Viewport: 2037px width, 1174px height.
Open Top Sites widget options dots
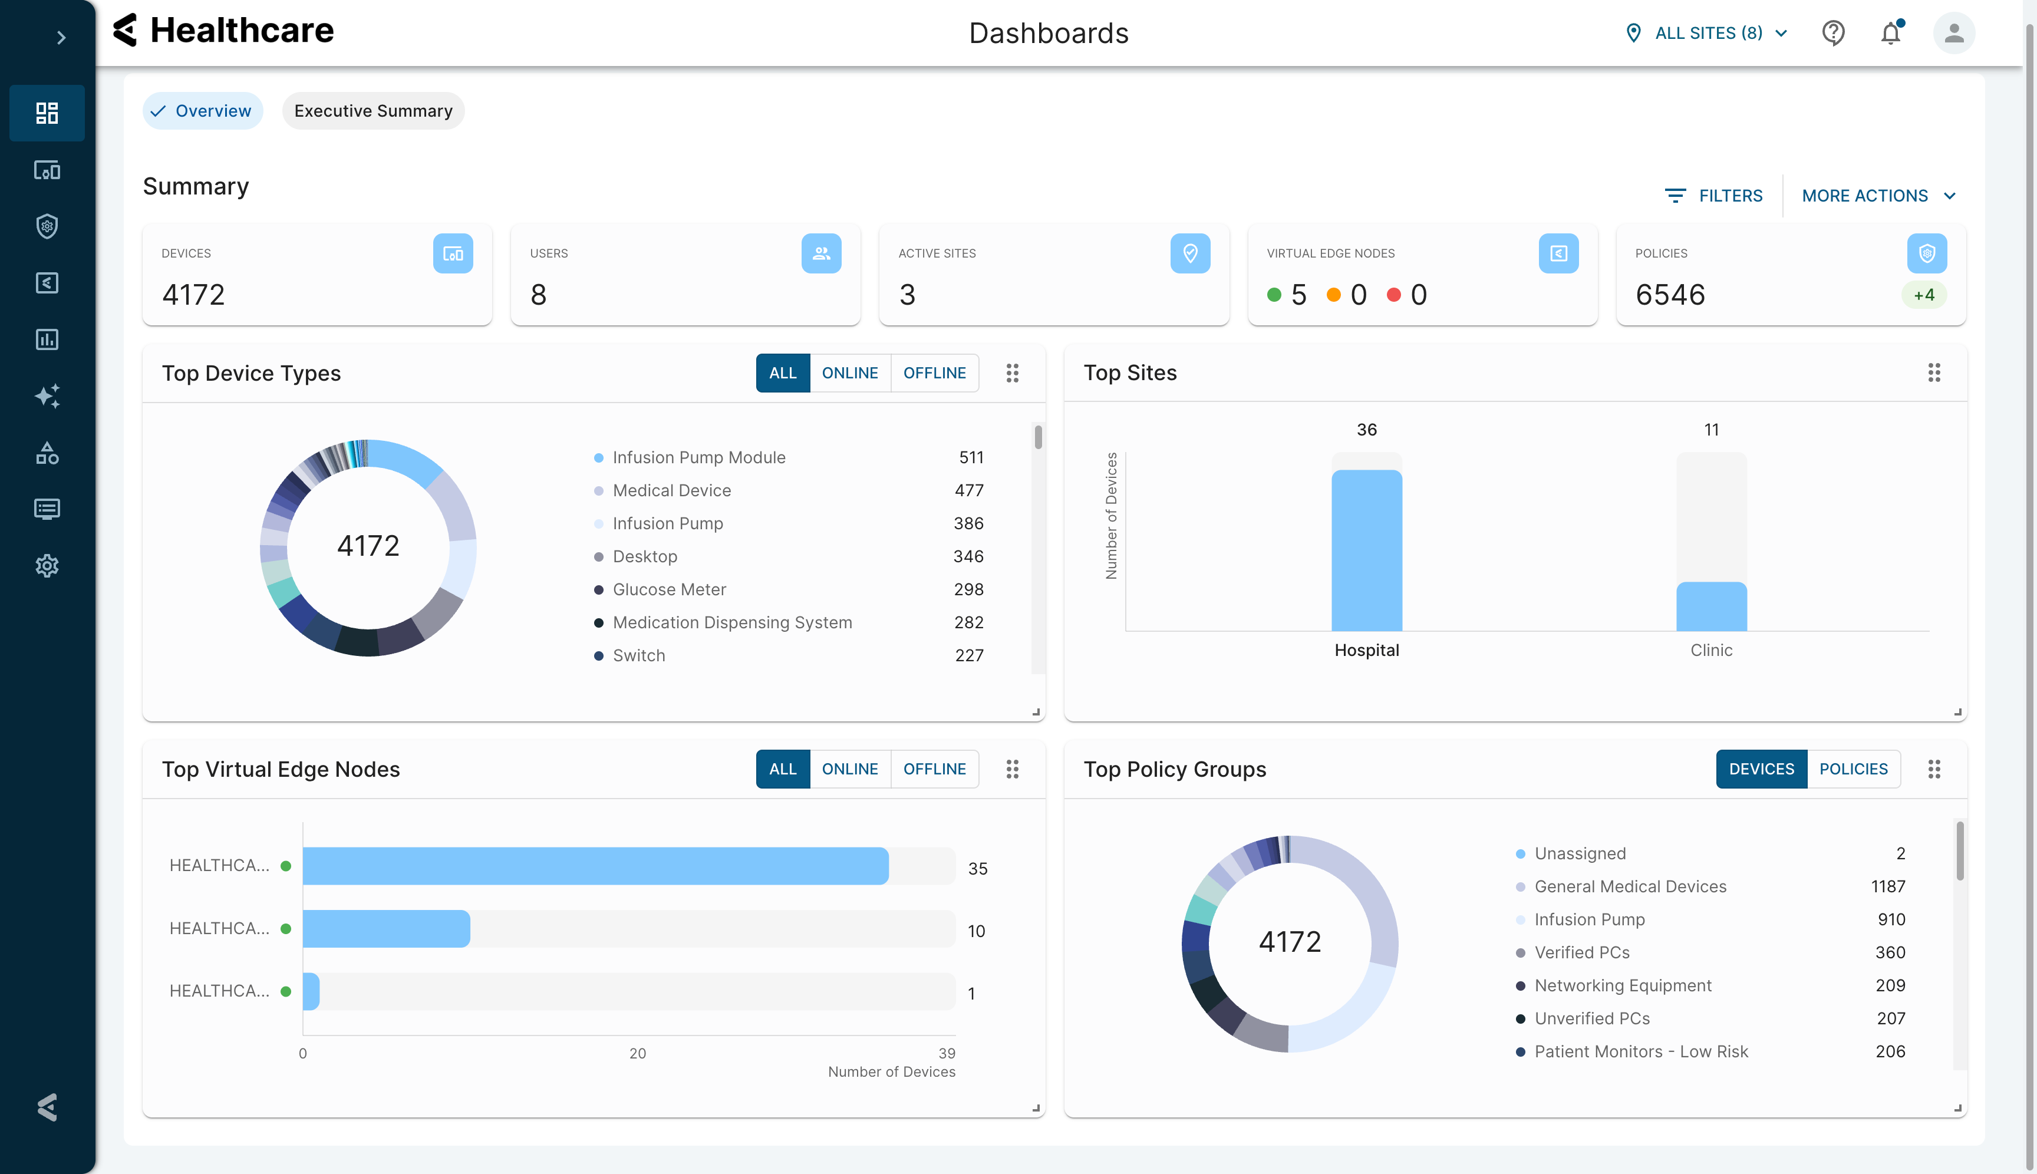coord(1934,372)
